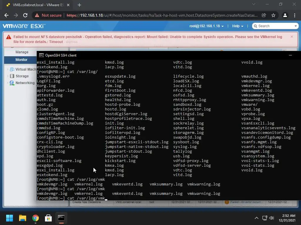The image size is (301, 225).
Task: Click vmkernel.log in the last completion list
Action: (88, 193)
